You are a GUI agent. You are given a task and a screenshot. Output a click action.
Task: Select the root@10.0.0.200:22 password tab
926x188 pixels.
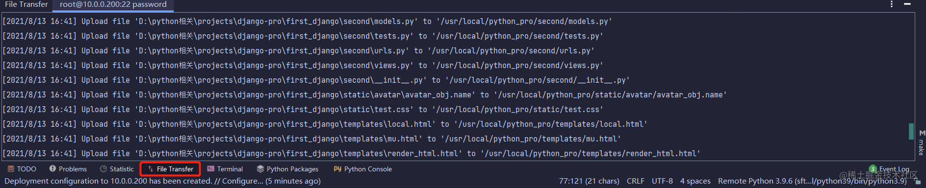point(113,4)
